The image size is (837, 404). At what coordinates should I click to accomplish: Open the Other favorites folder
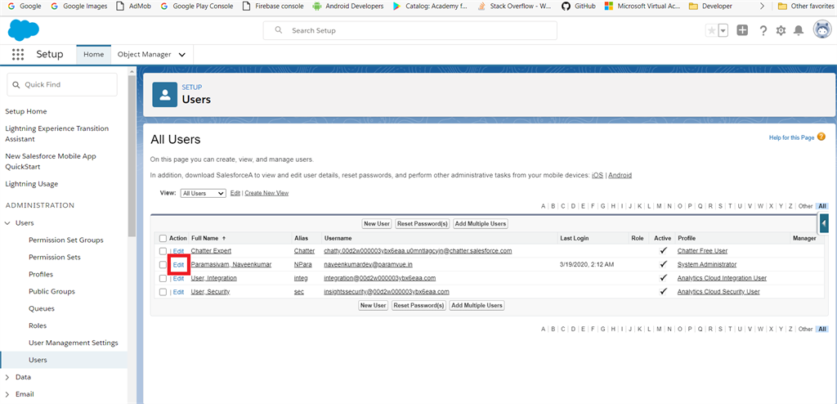point(807,7)
